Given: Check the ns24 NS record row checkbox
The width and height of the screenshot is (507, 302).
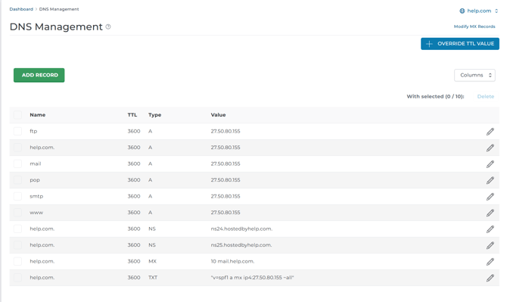Looking at the screenshot, I should [x=18, y=229].
